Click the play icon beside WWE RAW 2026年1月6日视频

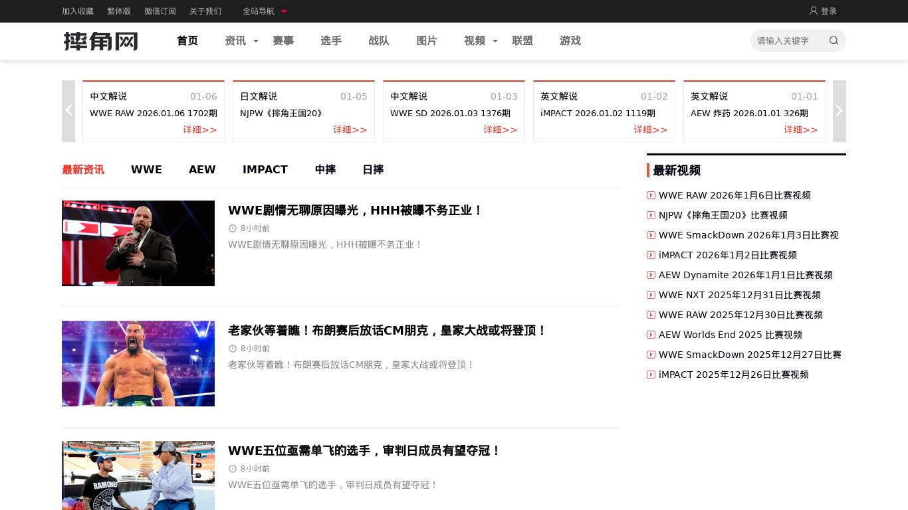(x=651, y=195)
